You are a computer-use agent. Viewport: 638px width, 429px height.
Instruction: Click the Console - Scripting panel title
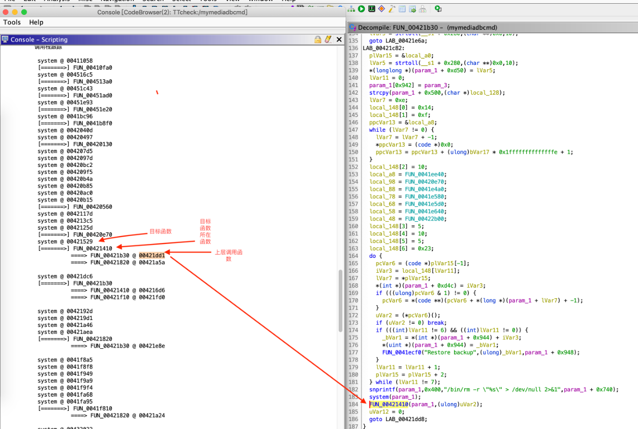point(39,39)
